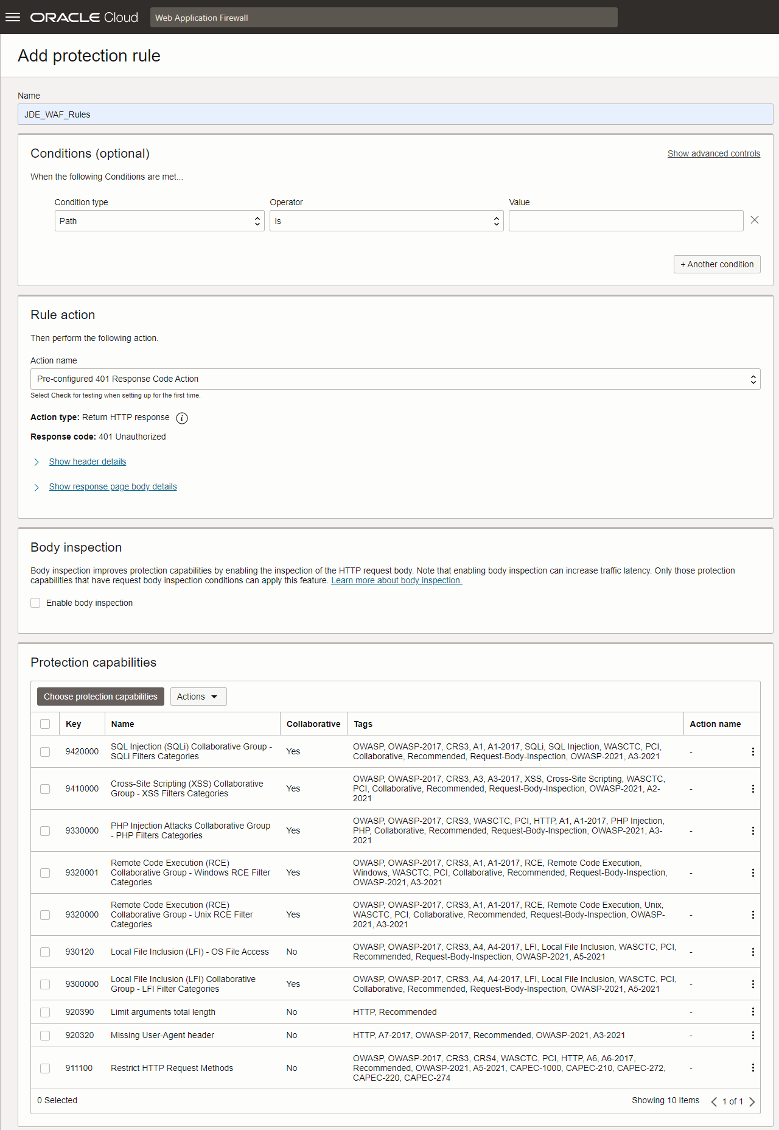
Task: Add another condition
Action: point(717,264)
